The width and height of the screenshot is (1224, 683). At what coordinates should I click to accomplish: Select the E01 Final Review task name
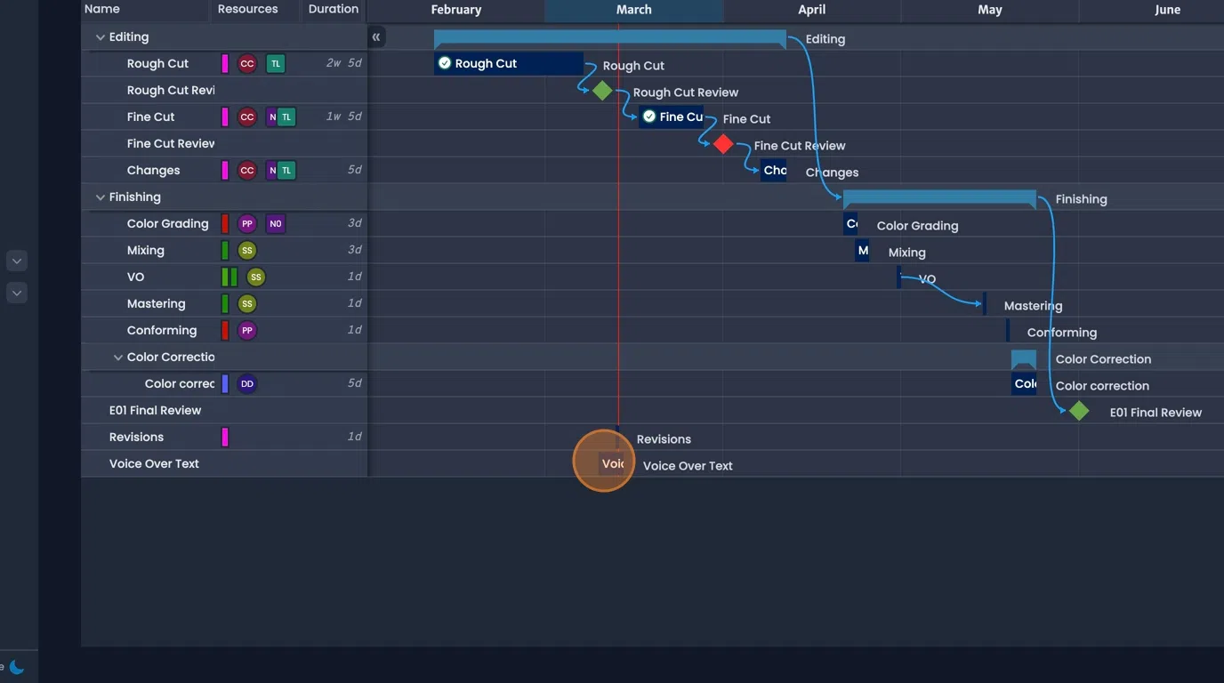pyautogui.click(x=157, y=410)
